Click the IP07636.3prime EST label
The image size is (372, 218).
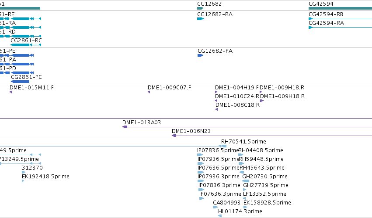(x=220, y=194)
